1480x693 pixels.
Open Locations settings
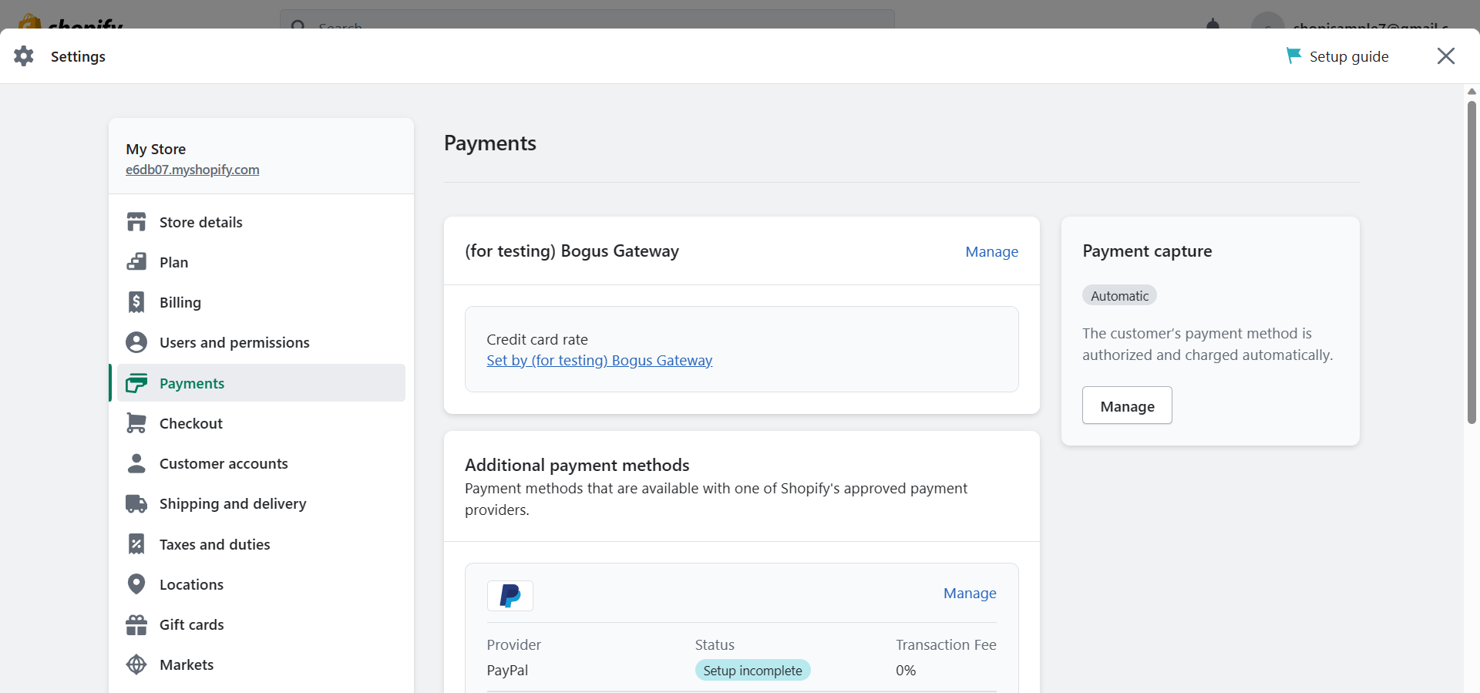pyautogui.click(x=261, y=584)
